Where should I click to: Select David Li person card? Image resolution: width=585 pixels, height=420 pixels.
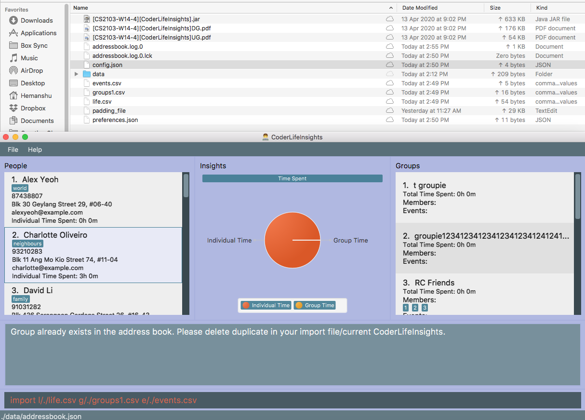(93, 299)
